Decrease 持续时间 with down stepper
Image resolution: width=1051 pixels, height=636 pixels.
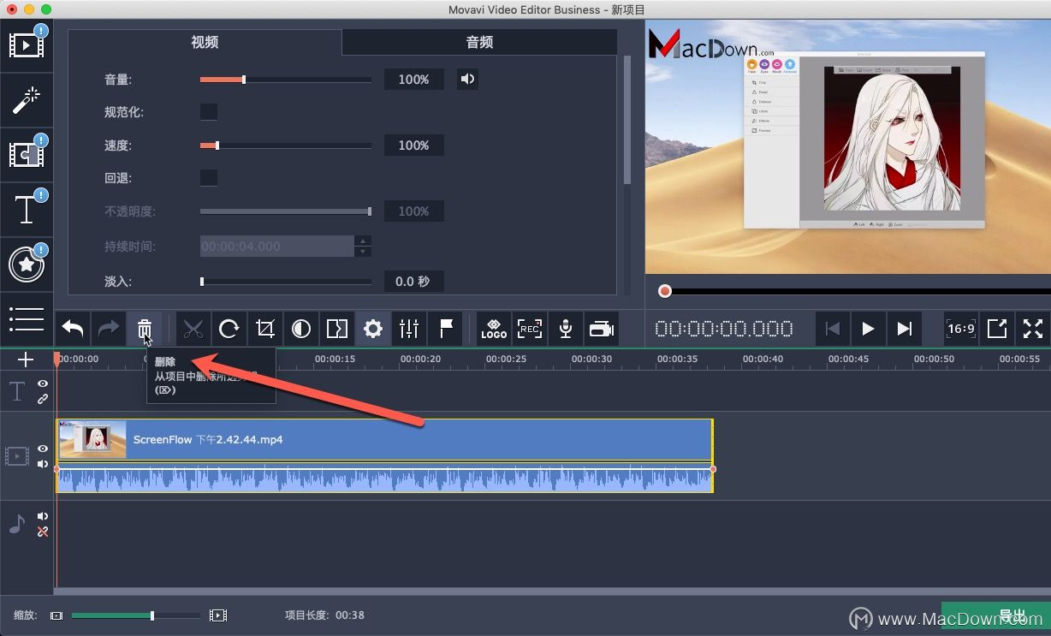(363, 252)
